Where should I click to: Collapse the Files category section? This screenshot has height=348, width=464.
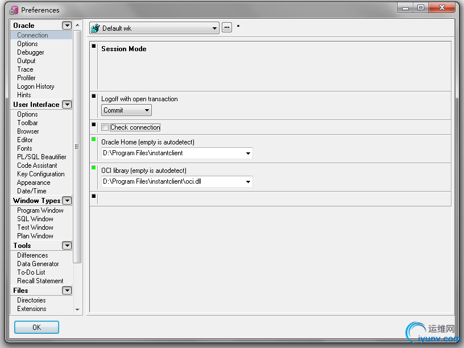pos(67,291)
